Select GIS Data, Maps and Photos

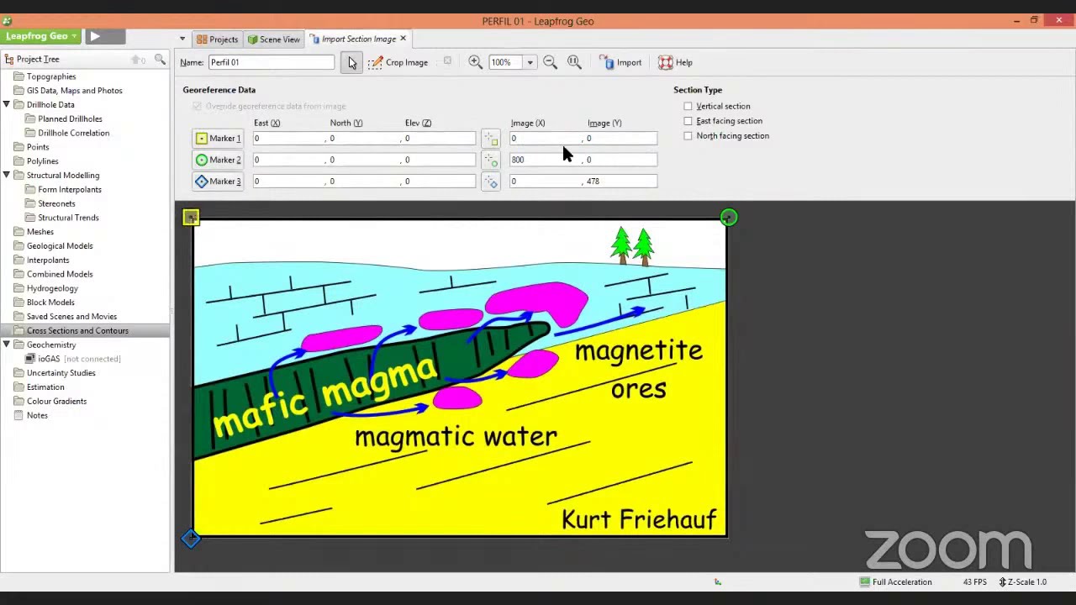click(x=74, y=91)
